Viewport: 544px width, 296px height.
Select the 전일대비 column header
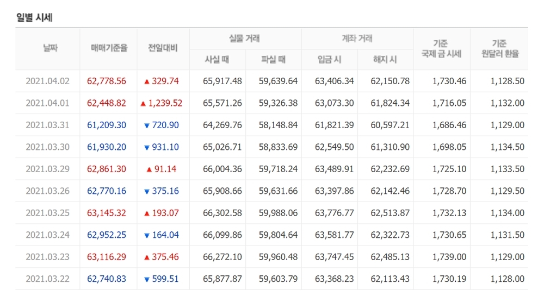(x=163, y=48)
